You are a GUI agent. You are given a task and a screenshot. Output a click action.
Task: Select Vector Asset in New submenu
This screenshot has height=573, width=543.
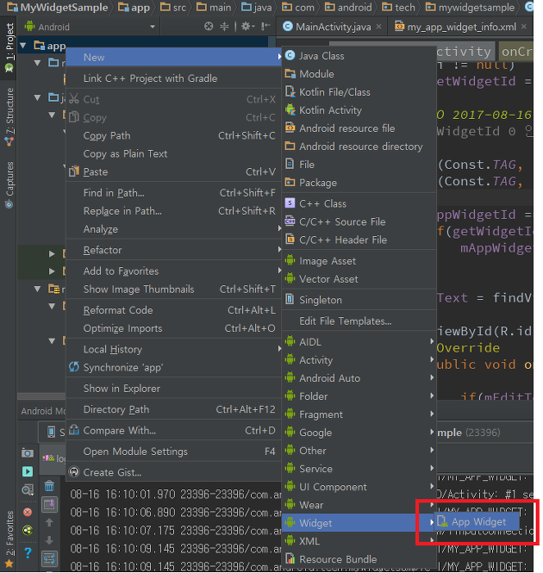pyautogui.click(x=359, y=279)
